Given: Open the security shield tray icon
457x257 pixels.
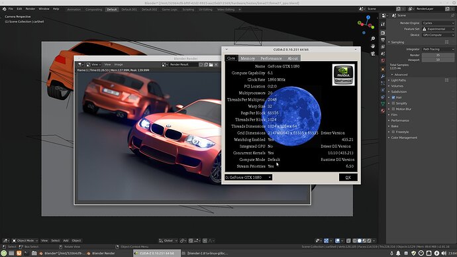Looking at the screenshot, I should click(x=413, y=253).
